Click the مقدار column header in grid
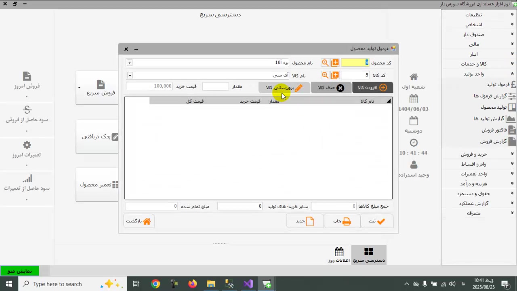Screen dimensions: 517x291 pos(275,101)
